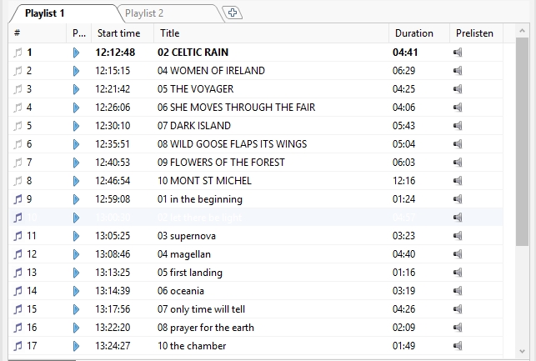
Task: Prelisten to 07 DARK ISLAND speaker icon
Action: point(458,126)
